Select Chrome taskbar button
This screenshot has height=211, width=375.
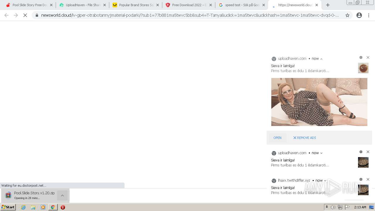(x=53, y=207)
